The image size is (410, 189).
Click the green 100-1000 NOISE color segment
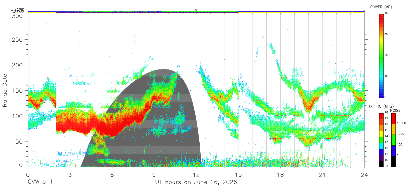pos(393,140)
